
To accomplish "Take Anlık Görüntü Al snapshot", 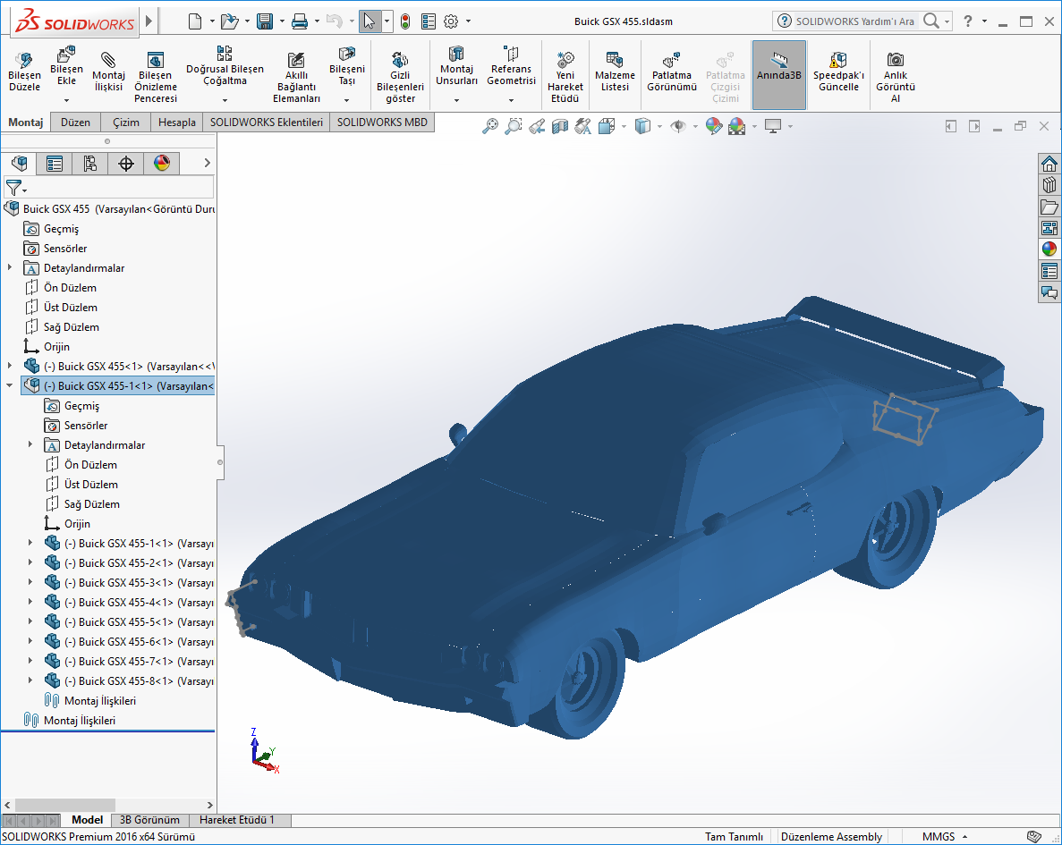I will pyautogui.click(x=896, y=77).
